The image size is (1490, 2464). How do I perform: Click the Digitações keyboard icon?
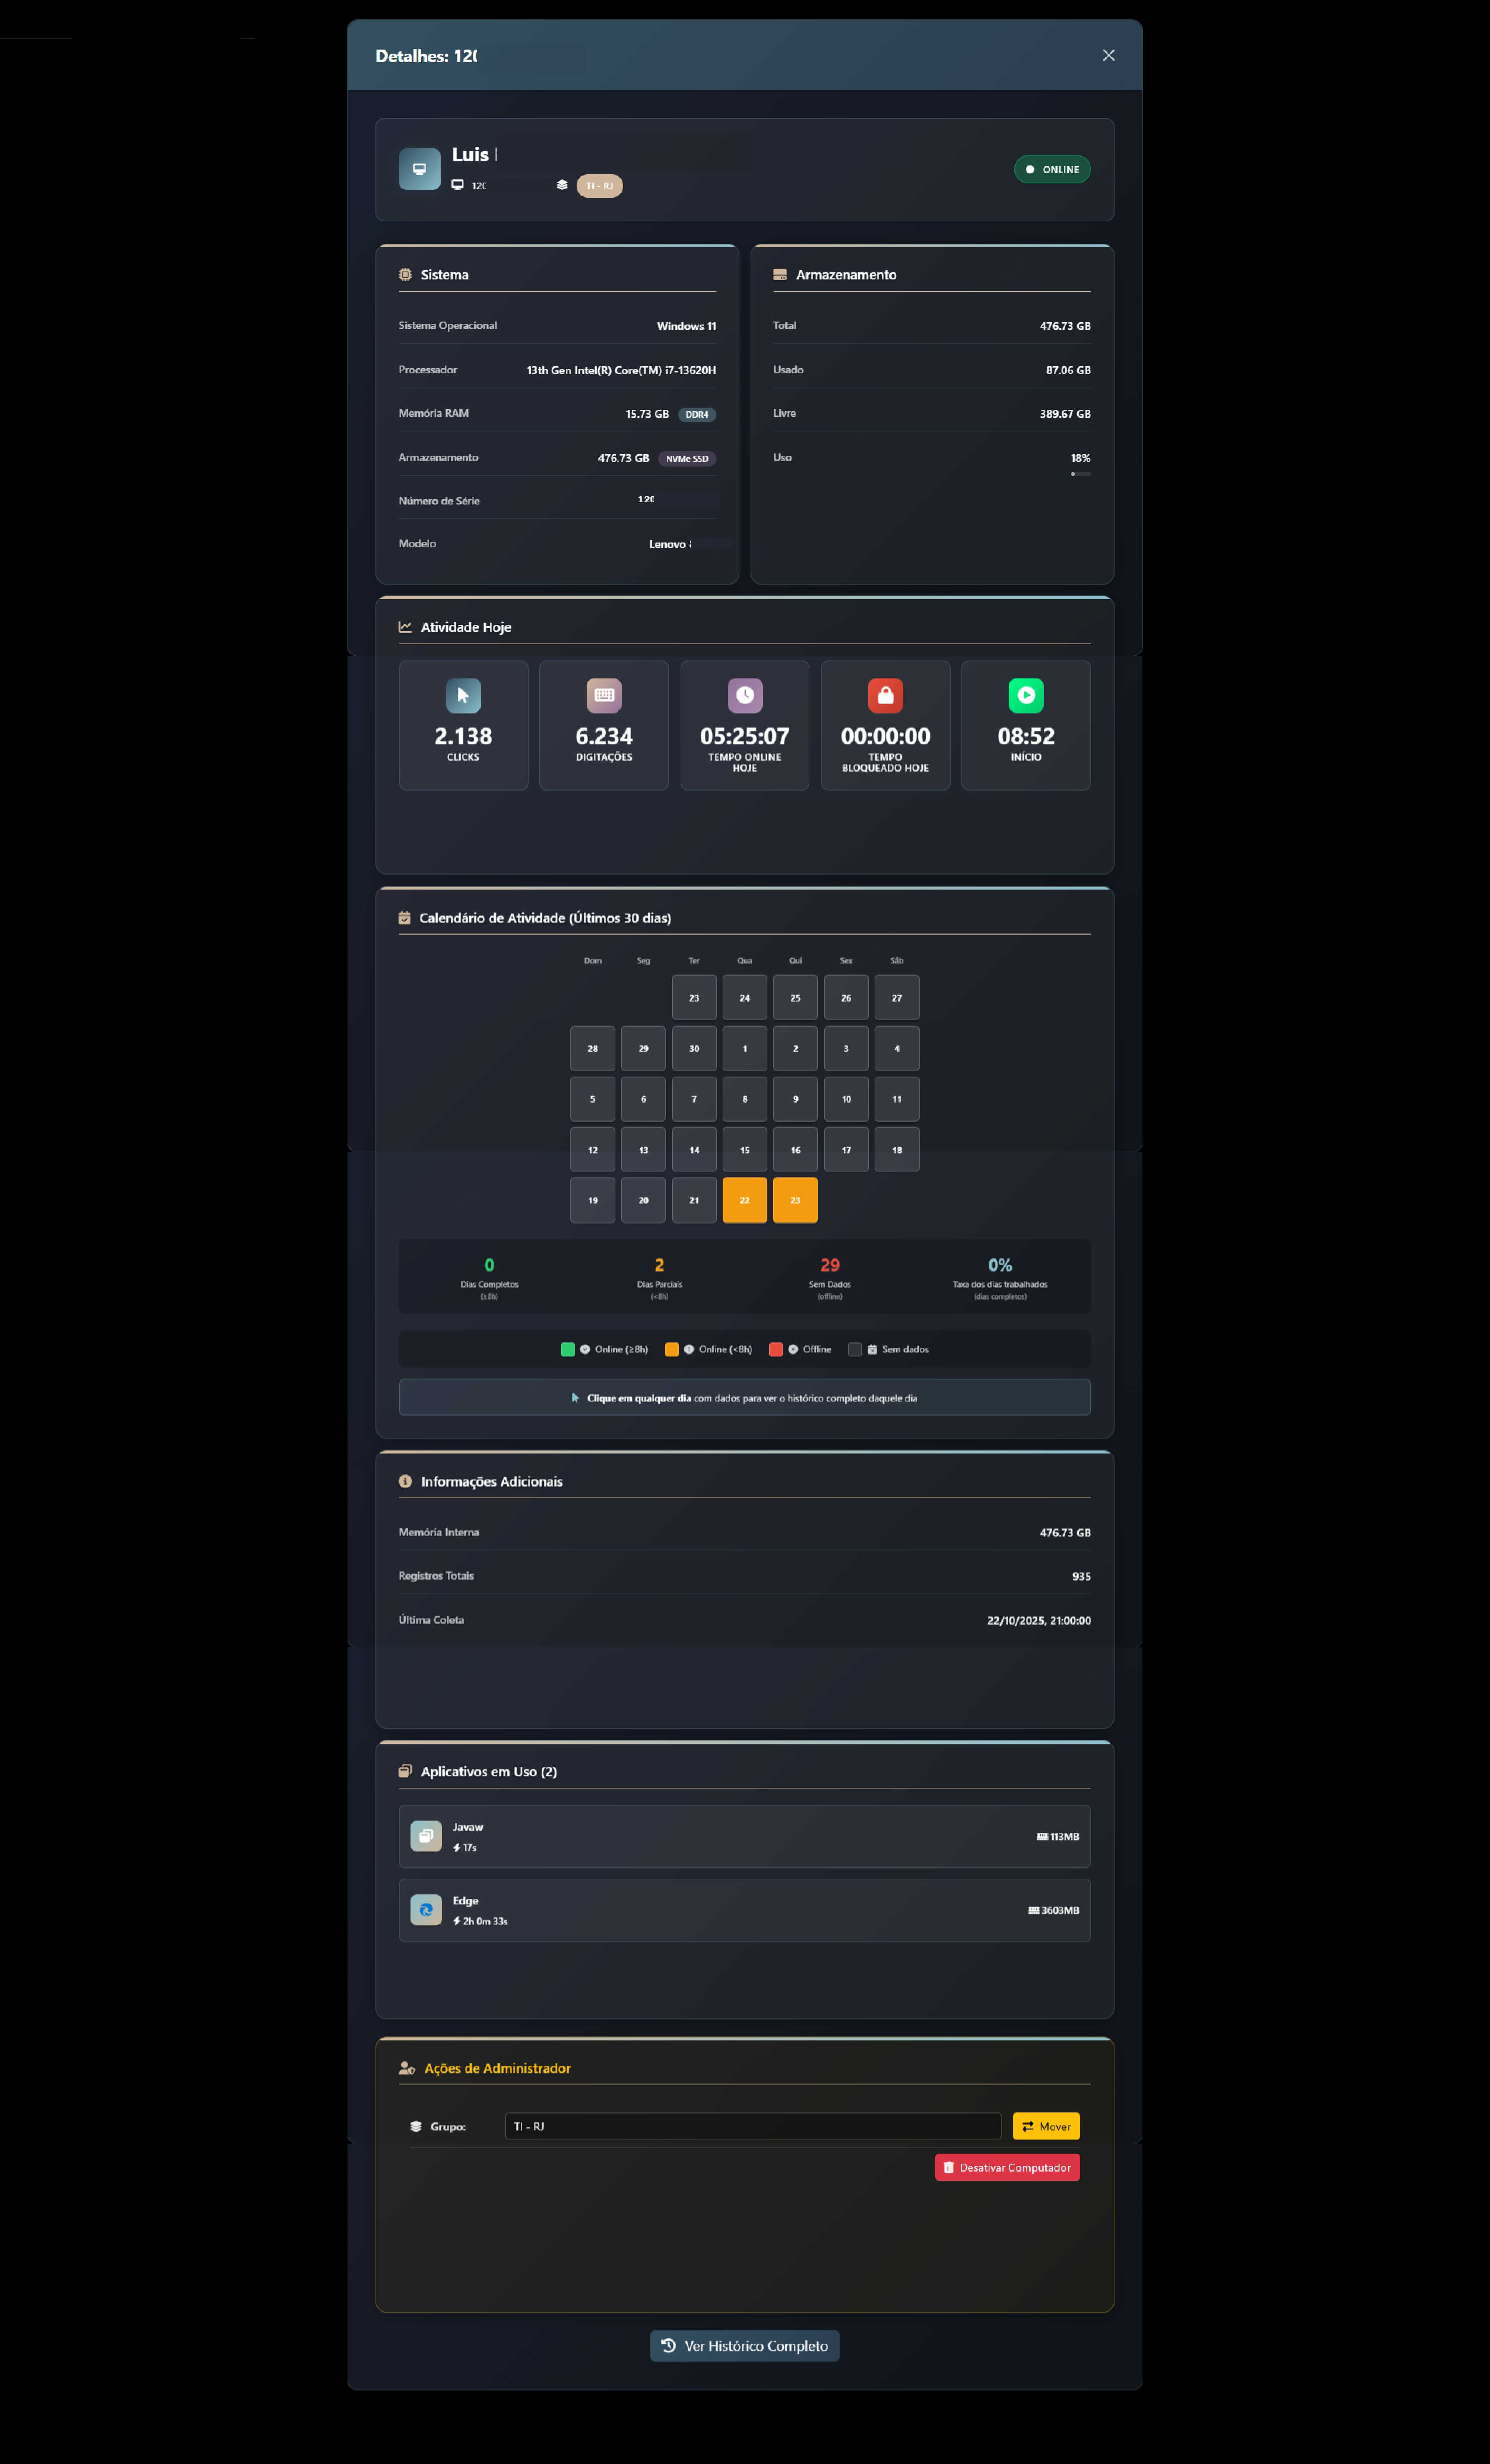pos(604,695)
